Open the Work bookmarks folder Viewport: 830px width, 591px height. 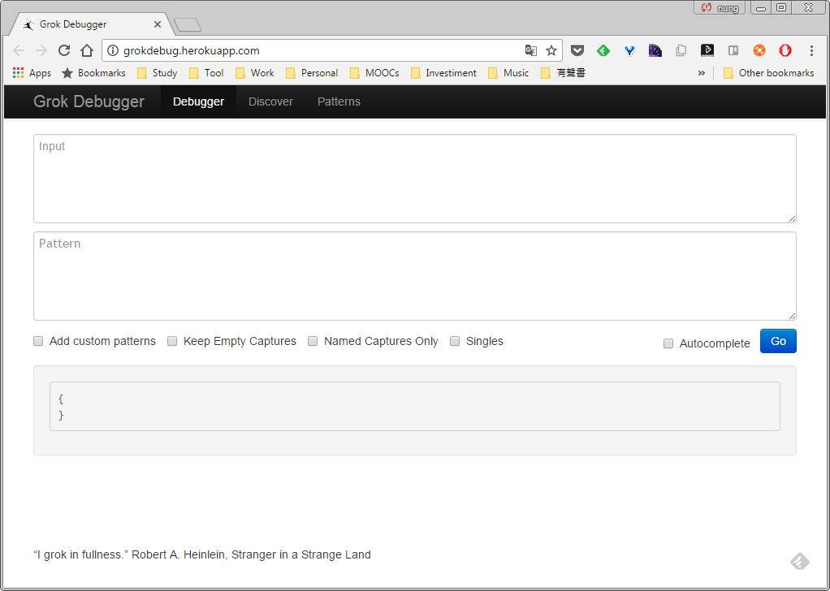pyautogui.click(x=255, y=73)
